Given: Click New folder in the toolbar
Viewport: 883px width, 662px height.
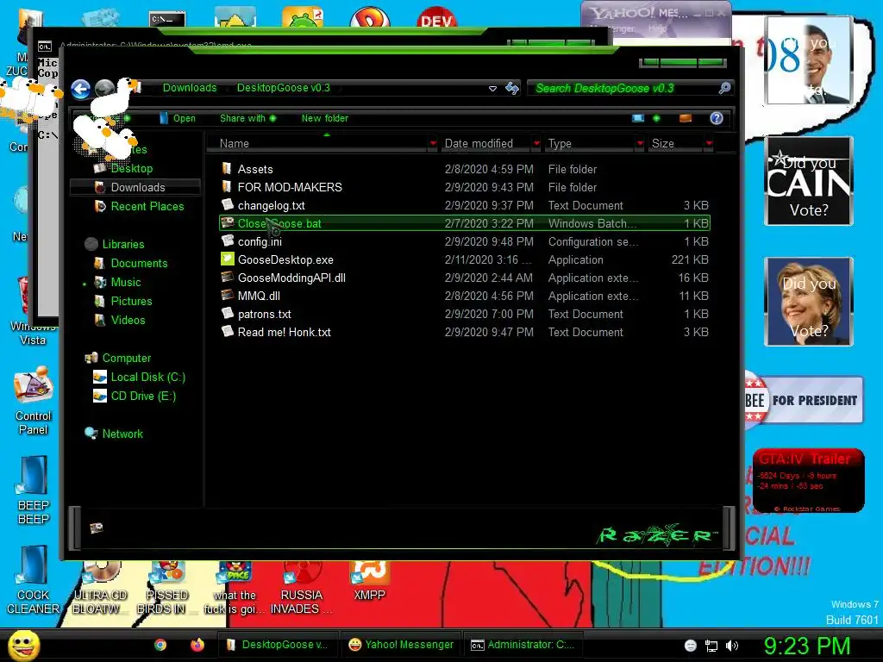Looking at the screenshot, I should [325, 118].
